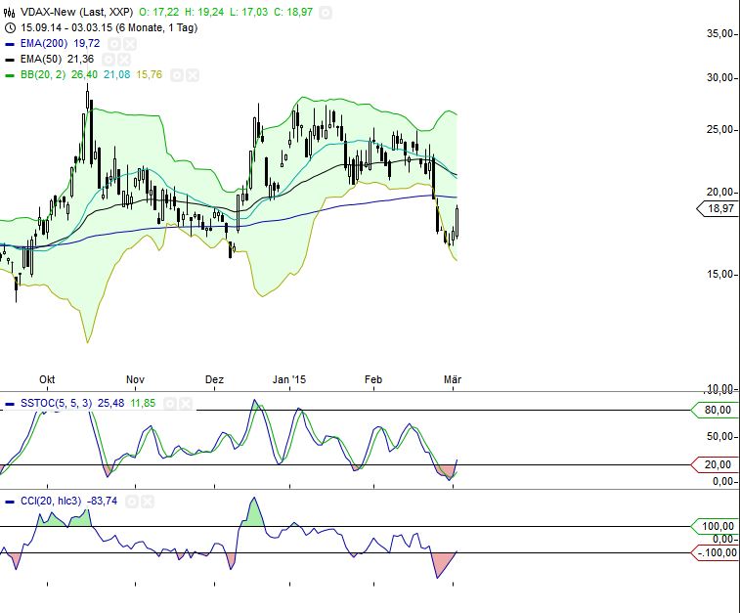Click the blue EMA(200) line color marker
The width and height of the screenshot is (740, 613).
click(10, 44)
